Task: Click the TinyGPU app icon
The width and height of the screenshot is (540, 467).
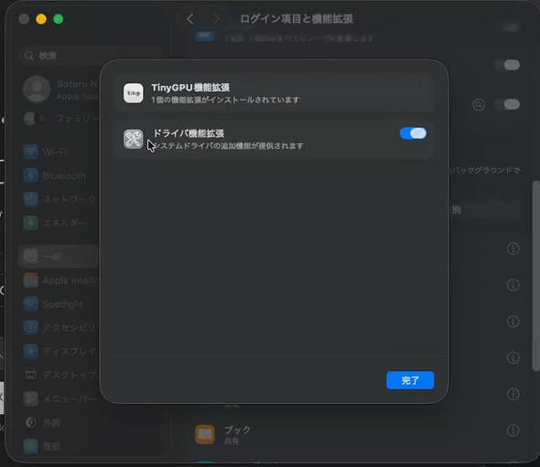Action: pos(134,93)
